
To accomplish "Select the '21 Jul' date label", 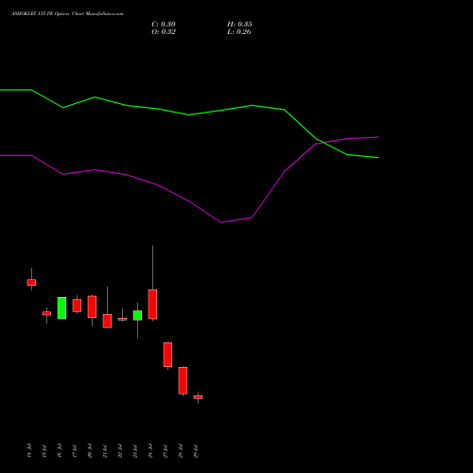I will click(x=105, y=450).
